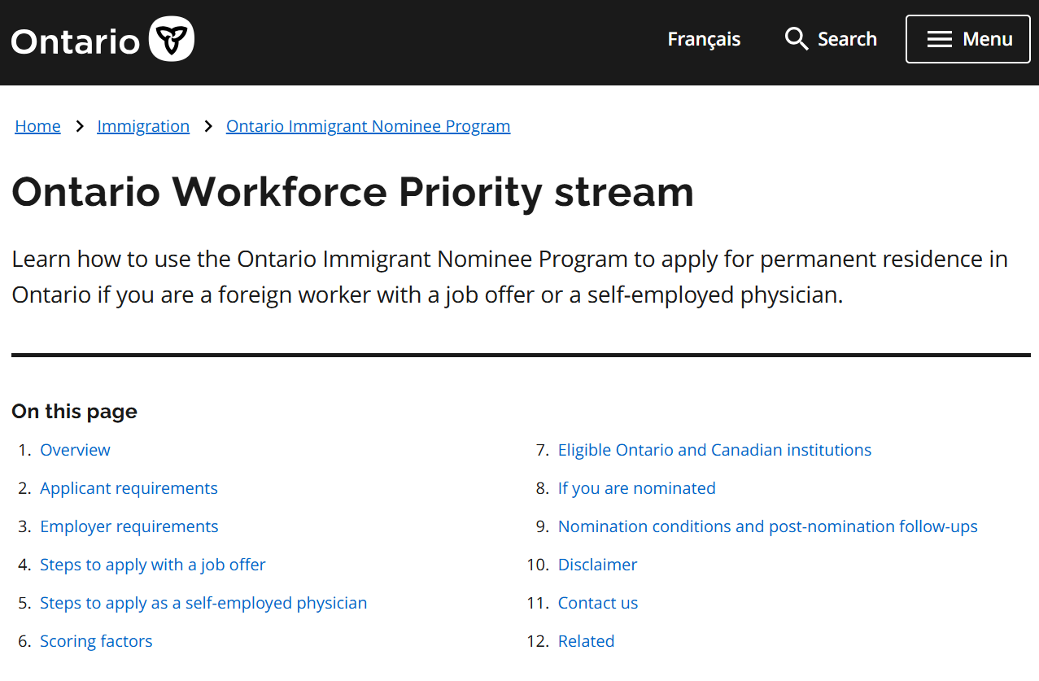Open Eligible Ontario and Canadian institutions link
This screenshot has width=1039, height=681.
click(714, 450)
